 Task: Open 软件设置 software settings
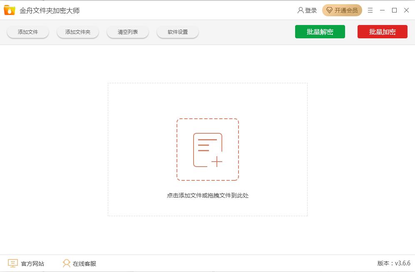click(178, 32)
